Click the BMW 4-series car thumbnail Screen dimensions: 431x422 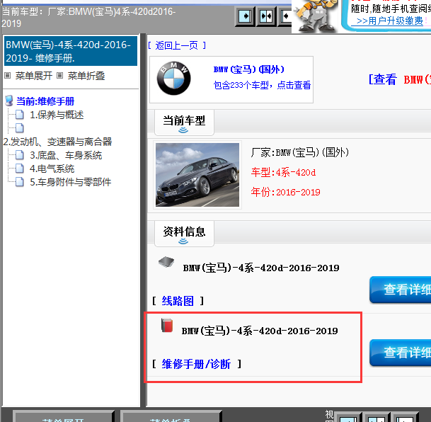[x=197, y=175]
